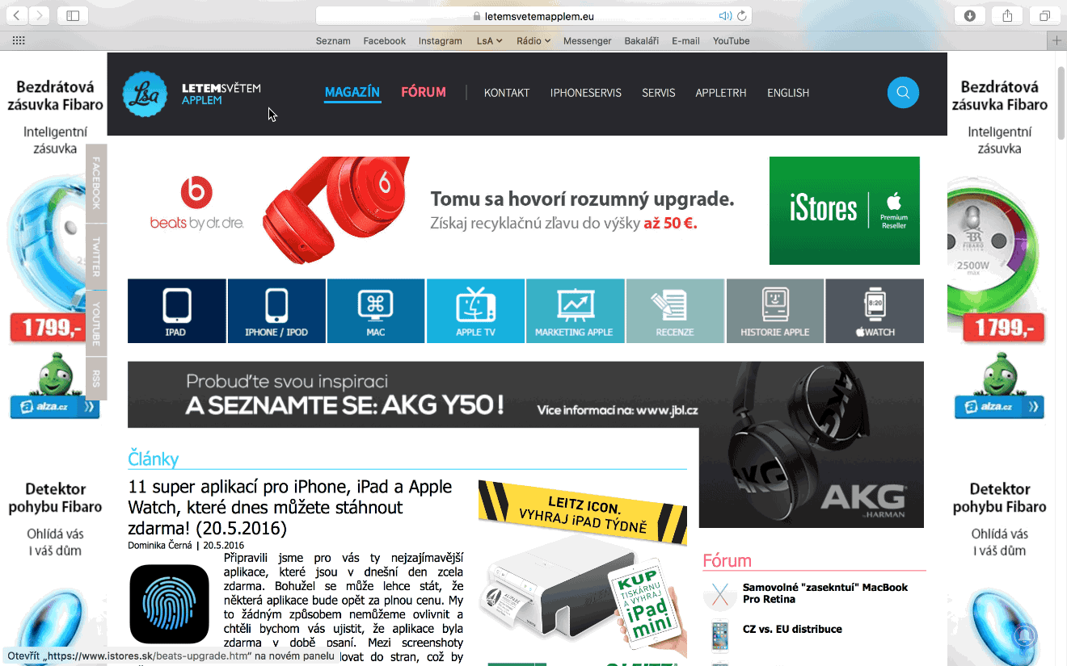Select the Recenze category tile
This screenshot has height=666, width=1067.
click(x=675, y=311)
